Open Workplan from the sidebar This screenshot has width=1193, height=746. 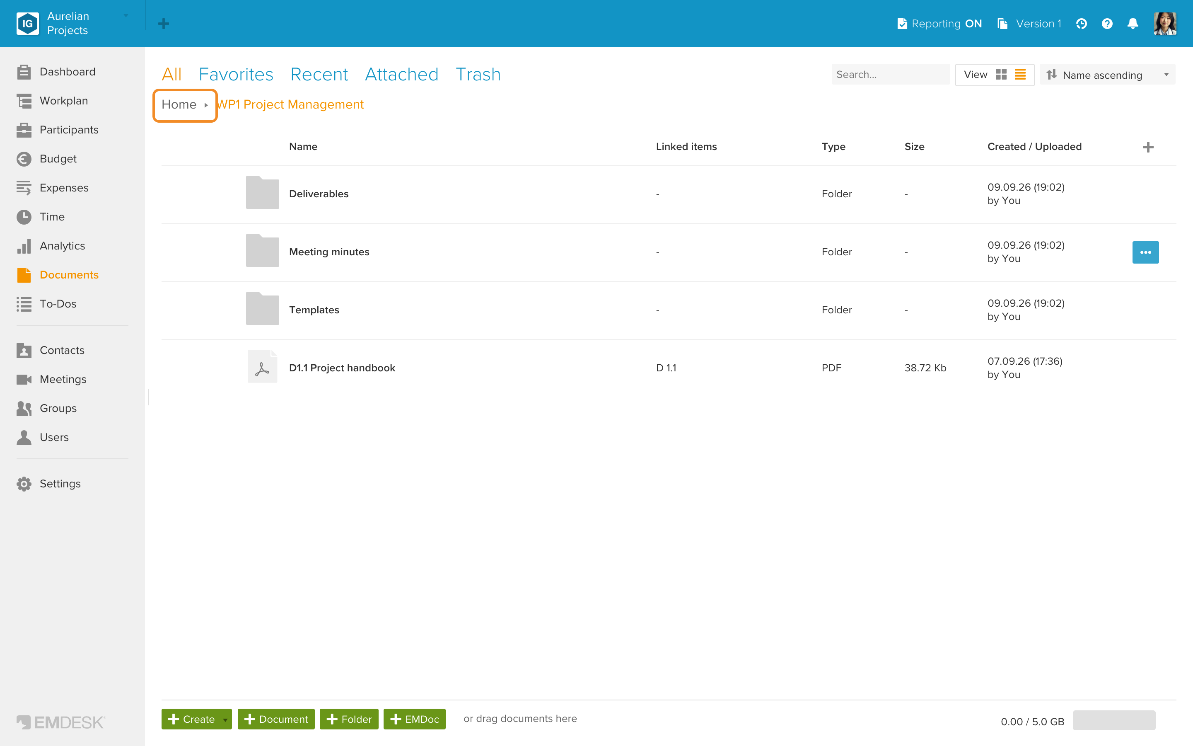[52, 101]
